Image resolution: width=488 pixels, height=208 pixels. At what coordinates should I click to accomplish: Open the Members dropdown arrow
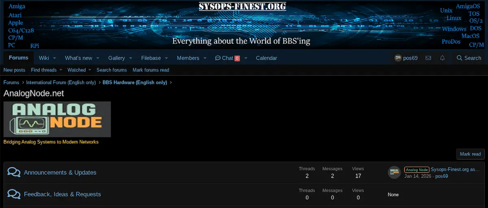205,58
